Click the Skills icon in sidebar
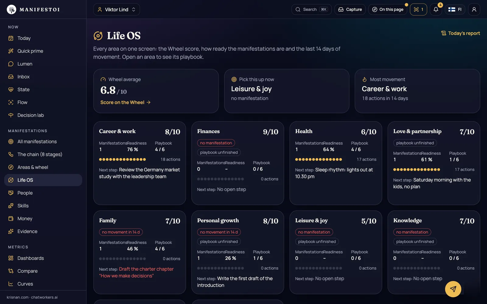 click(11, 206)
